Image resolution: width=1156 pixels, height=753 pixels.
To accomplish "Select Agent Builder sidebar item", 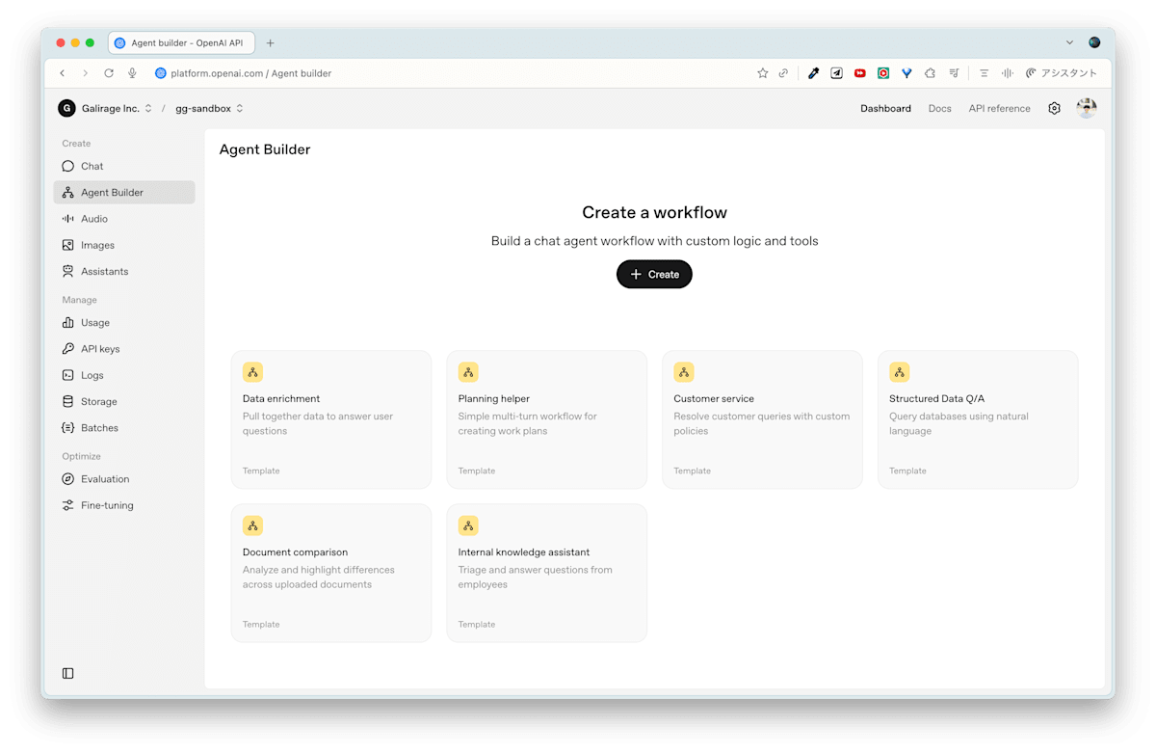I will 123,192.
